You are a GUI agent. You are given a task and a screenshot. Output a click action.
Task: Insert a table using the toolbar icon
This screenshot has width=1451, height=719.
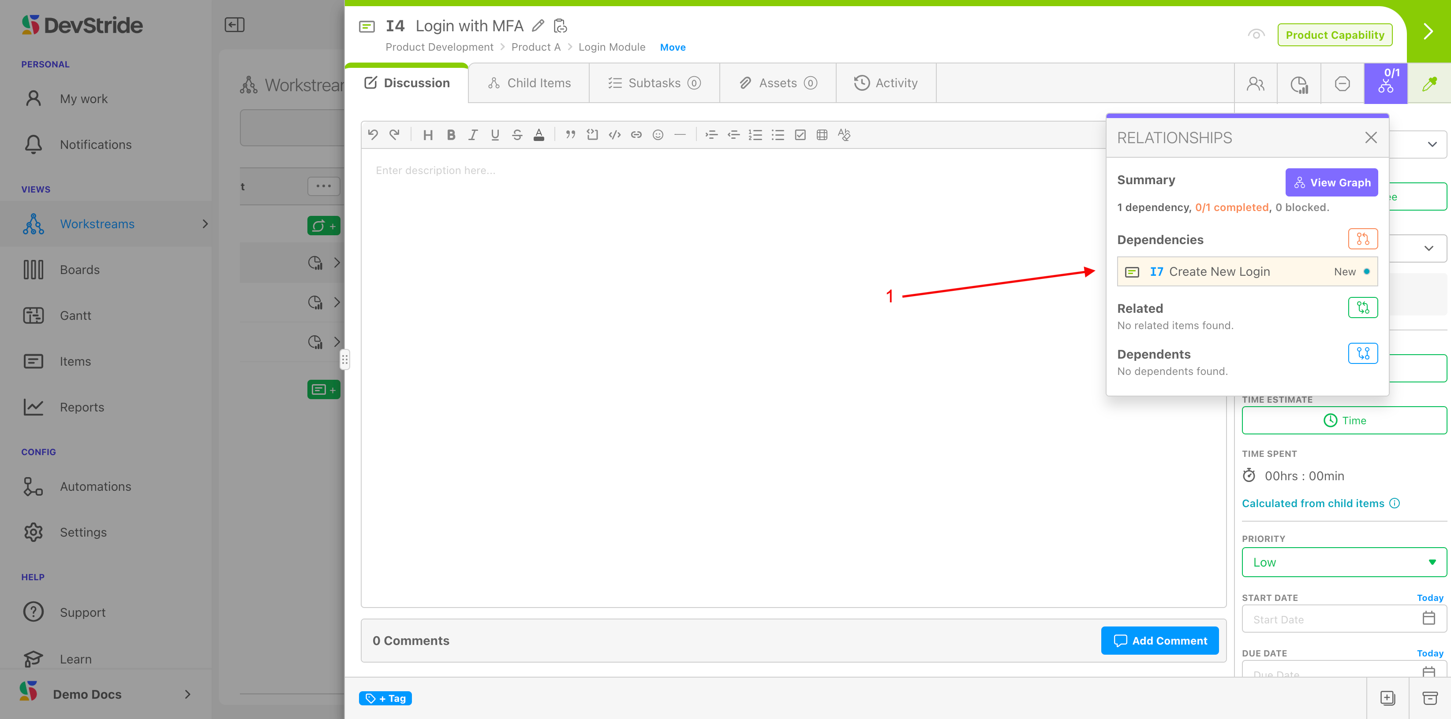click(822, 135)
